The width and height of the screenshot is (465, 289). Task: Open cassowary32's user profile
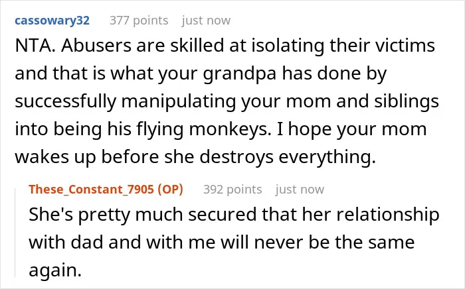pos(52,21)
